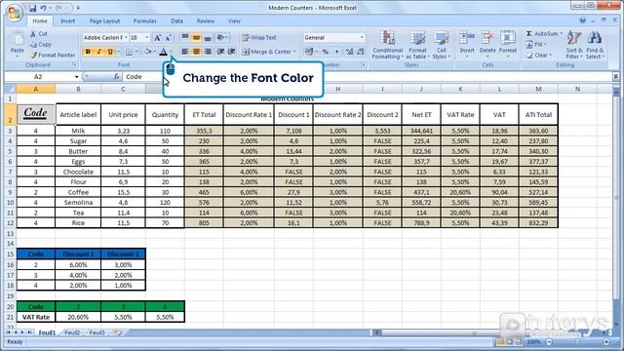Viewport: 624px width, 351px height.
Task: Select row header 12
Action: point(10,223)
